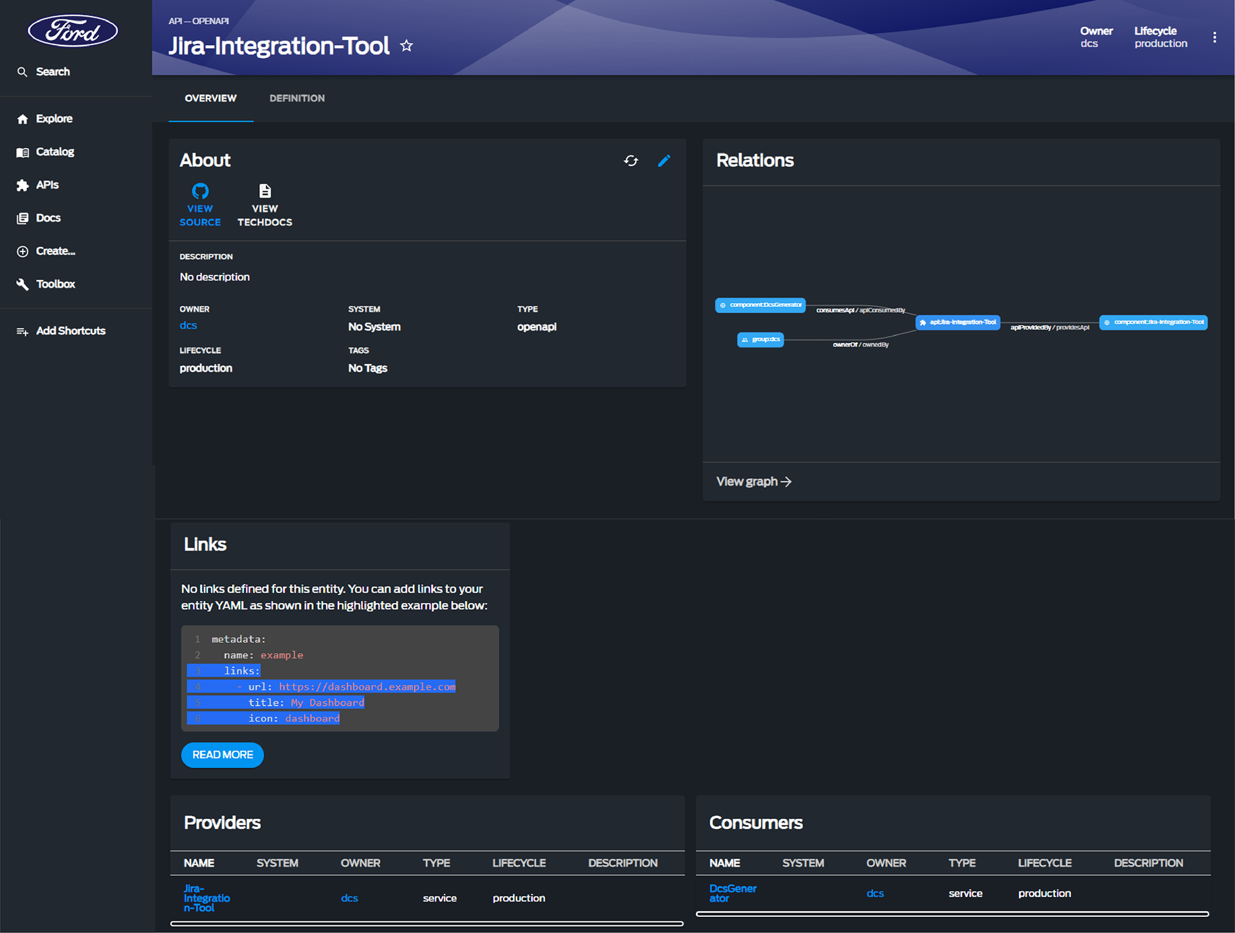This screenshot has height=933, width=1235.
Task: Sort Consumers table by OWNER column
Action: pos(886,863)
